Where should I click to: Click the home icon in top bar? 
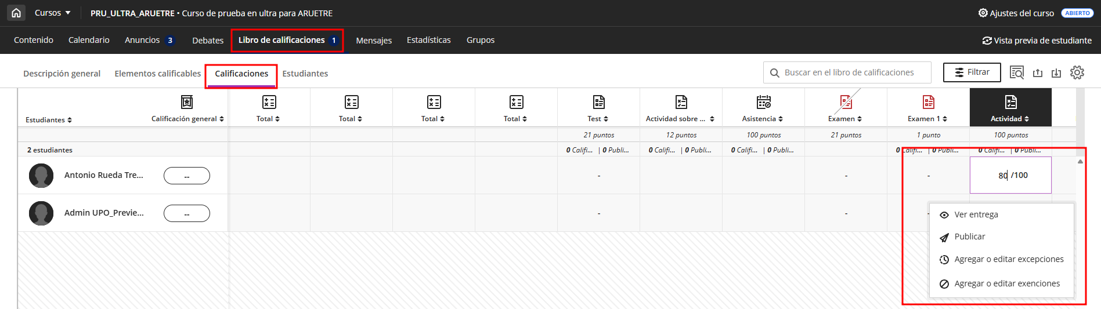pos(16,13)
